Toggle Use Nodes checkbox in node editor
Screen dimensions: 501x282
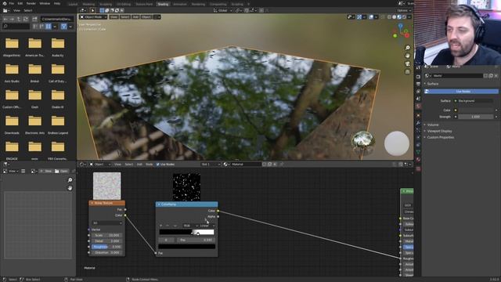[158, 164]
